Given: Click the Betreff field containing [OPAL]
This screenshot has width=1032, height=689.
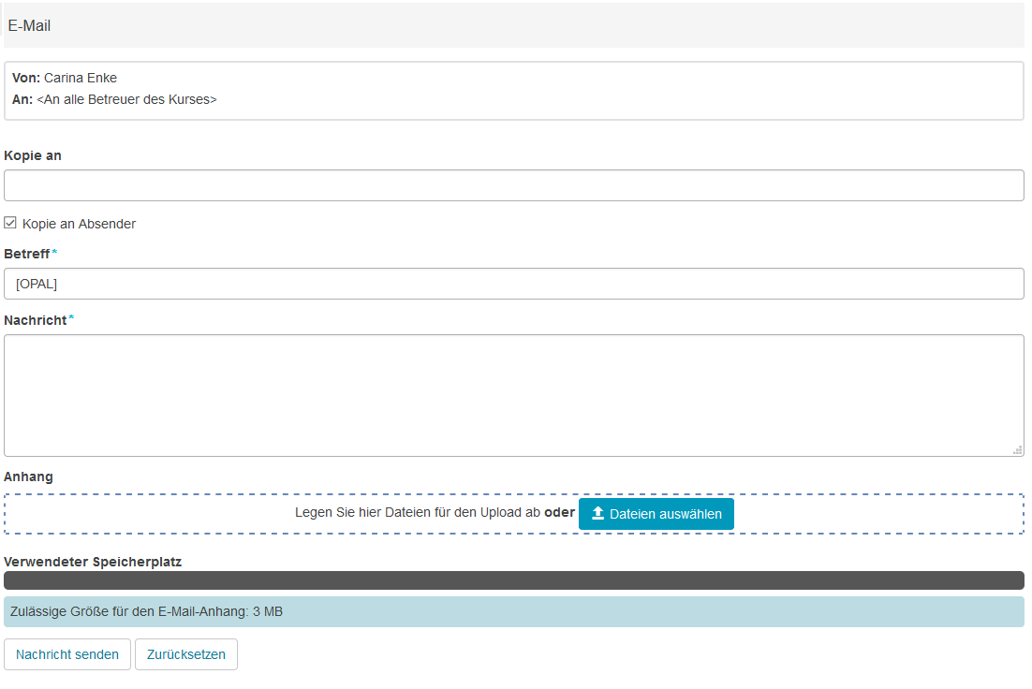Looking at the screenshot, I should (515, 284).
